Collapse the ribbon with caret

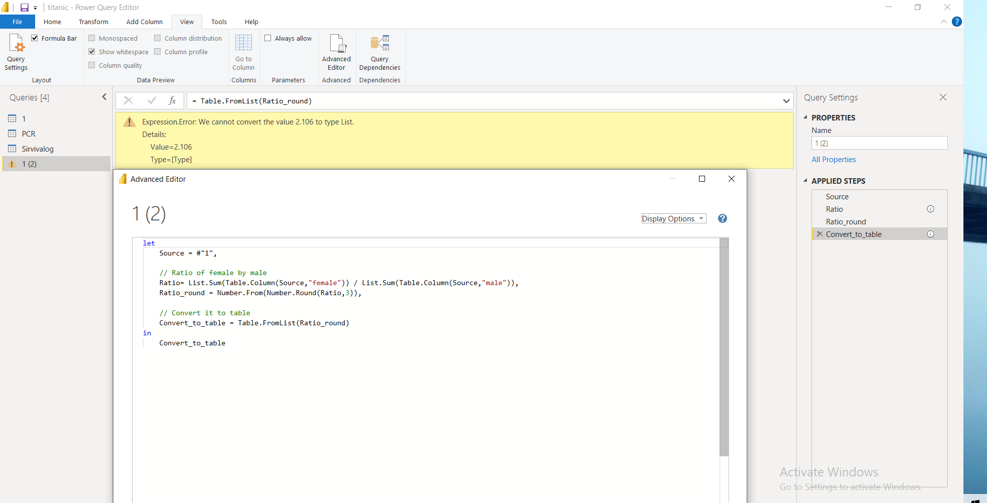944,22
